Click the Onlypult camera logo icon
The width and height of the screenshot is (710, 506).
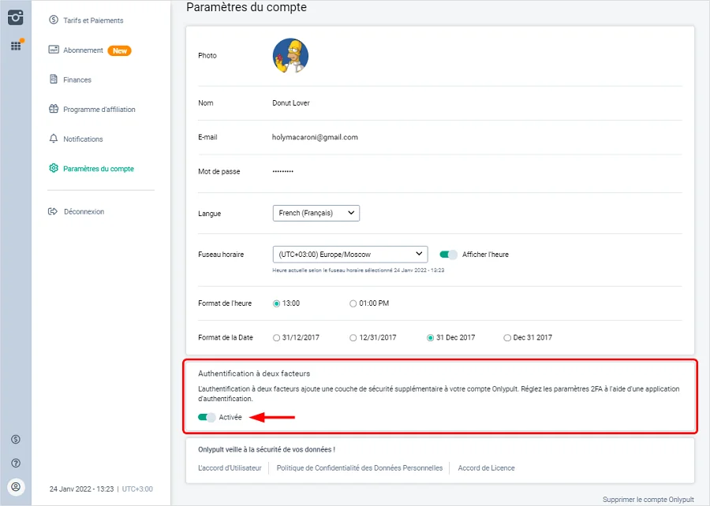point(16,17)
